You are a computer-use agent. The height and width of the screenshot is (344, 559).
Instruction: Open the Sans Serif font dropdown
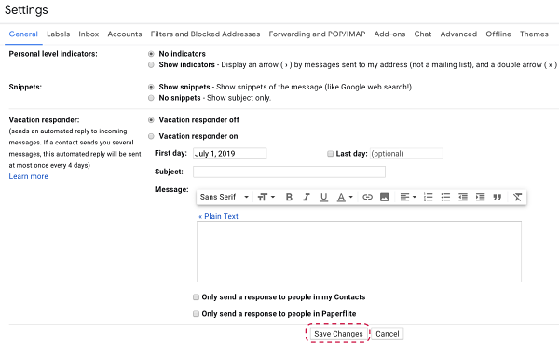[224, 197]
